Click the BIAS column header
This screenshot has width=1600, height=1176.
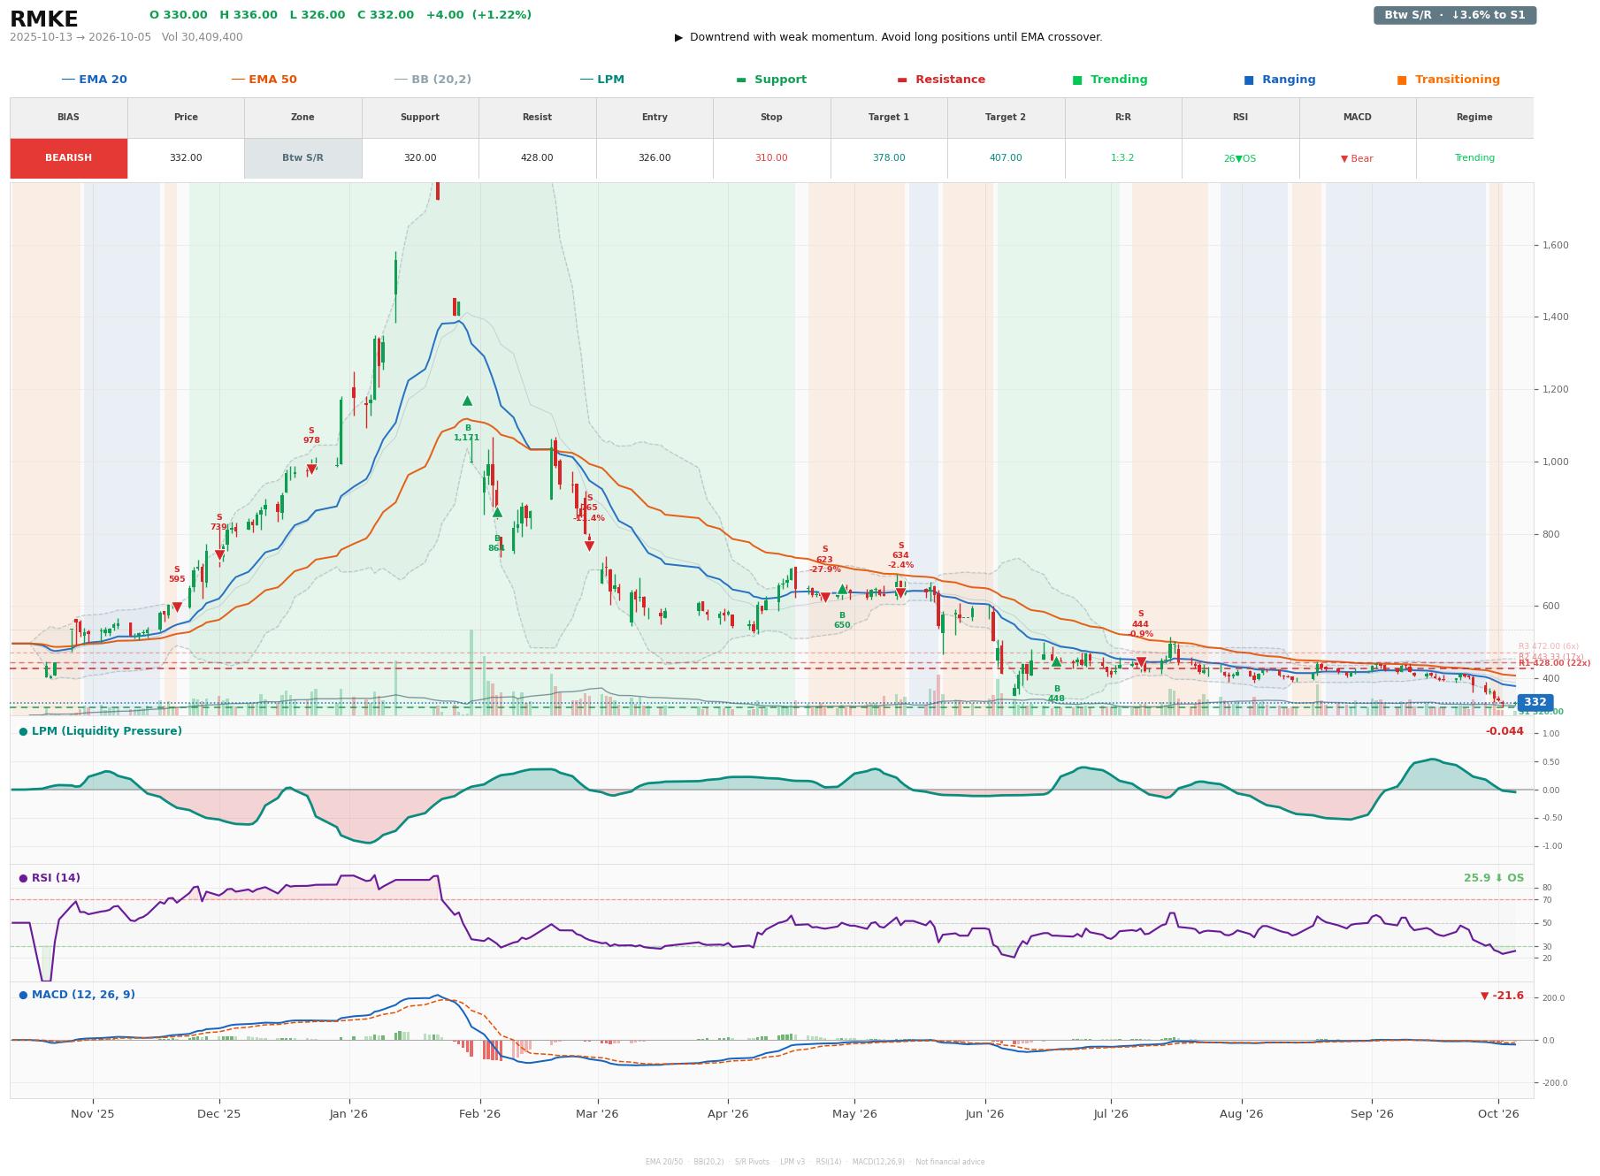point(69,118)
